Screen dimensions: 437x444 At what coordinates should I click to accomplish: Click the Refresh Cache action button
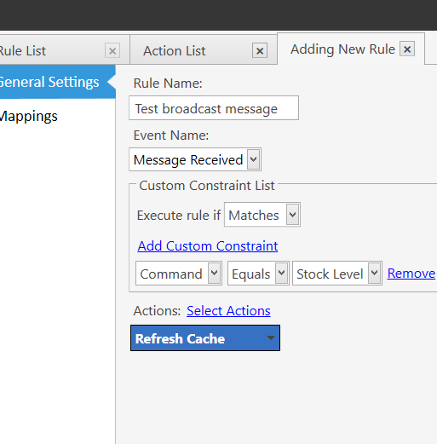[205, 338]
